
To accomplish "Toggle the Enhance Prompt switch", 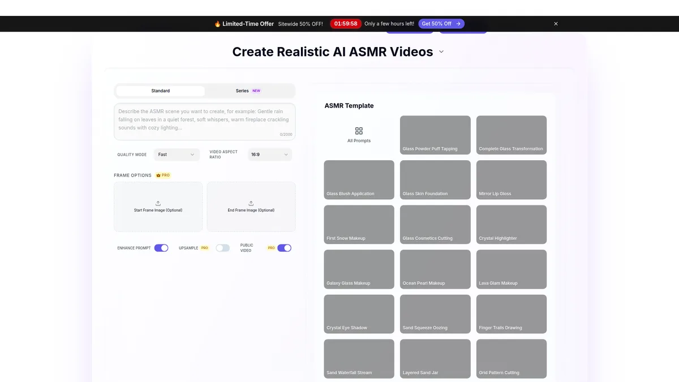I will click(x=161, y=248).
